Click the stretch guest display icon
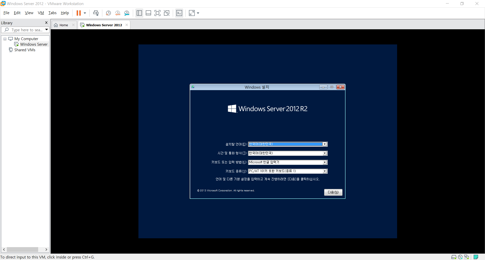The image size is (485, 260). click(192, 13)
